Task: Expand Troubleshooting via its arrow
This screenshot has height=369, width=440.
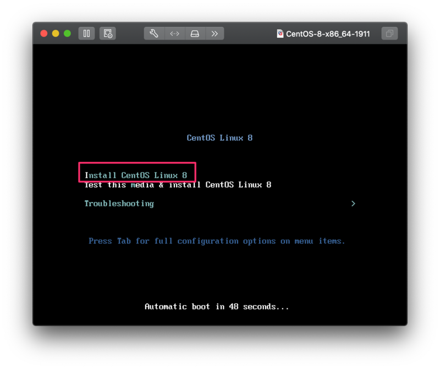Action: point(353,203)
